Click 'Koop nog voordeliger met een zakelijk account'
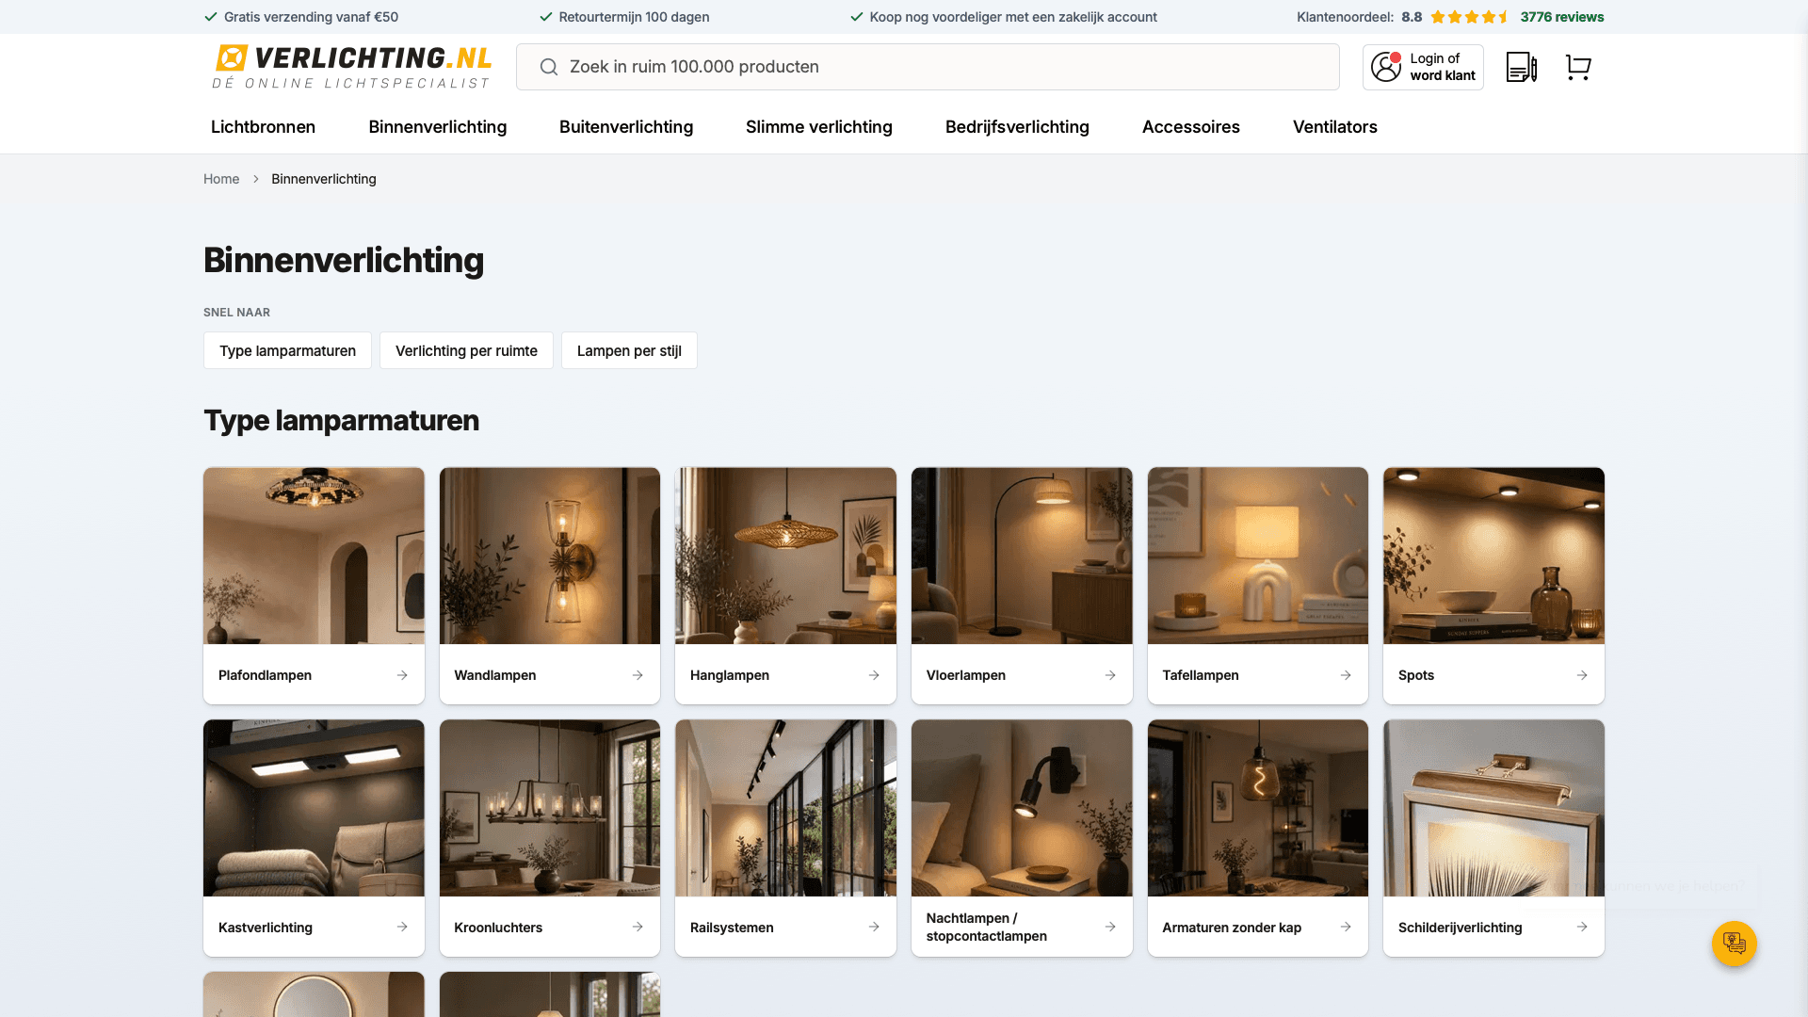The image size is (1808, 1017). point(1013,17)
